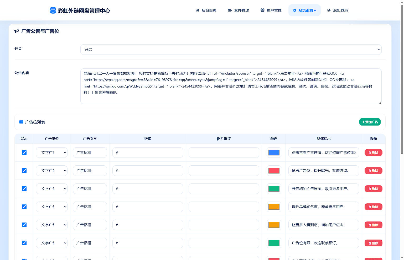Image resolution: width=404 pixels, height=260 pixels.
Task: Open 广告类型 dropdown in 点击查看广告详情 row
Action: click(52, 153)
